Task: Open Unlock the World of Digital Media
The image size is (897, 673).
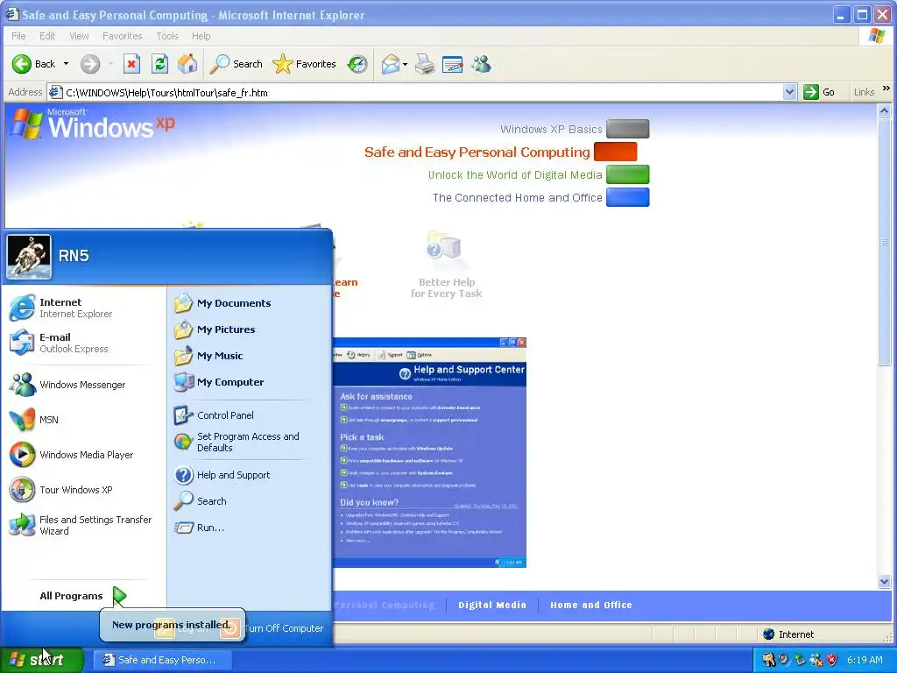Action: tap(515, 175)
